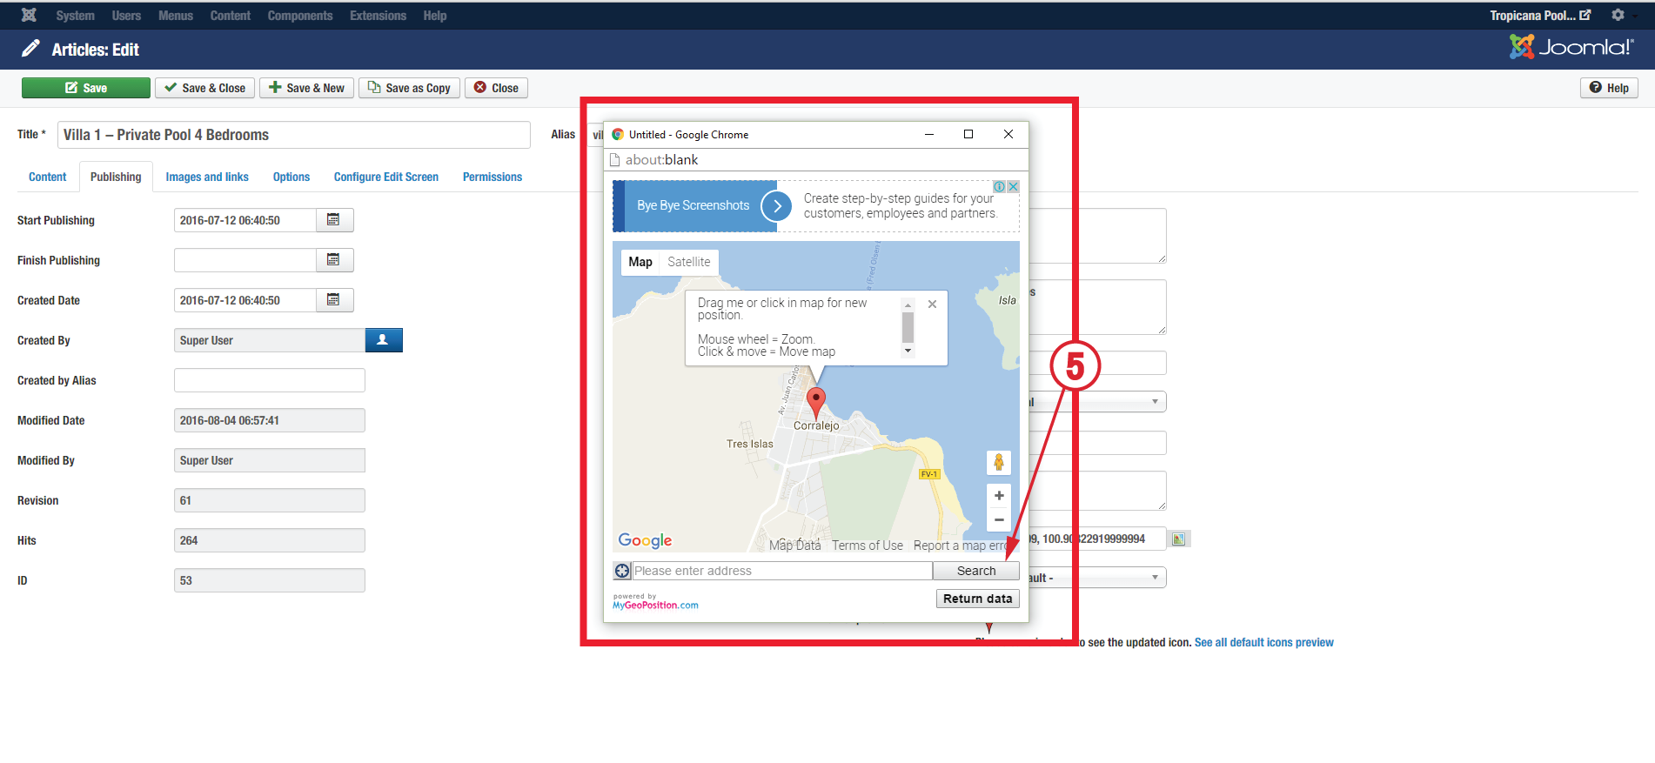
Task: Open the MyGeoPosition.com link
Action: click(655, 605)
